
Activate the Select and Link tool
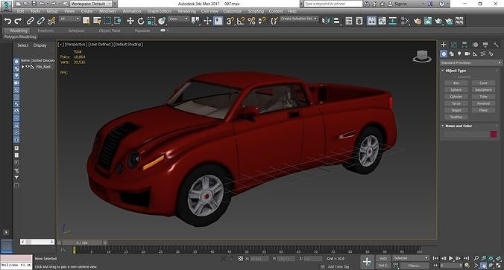[31, 21]
